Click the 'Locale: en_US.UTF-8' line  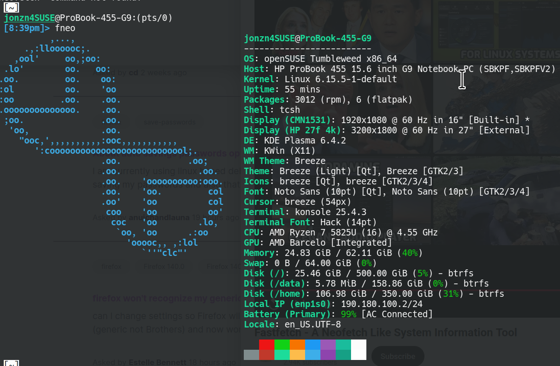[292, 325]
